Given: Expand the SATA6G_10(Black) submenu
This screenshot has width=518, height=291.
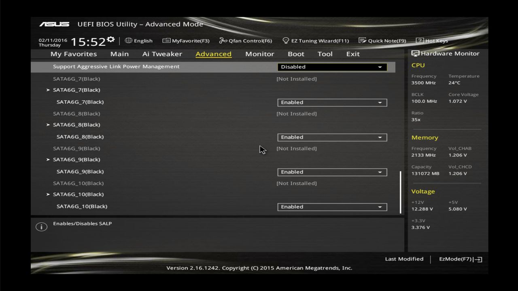Looking at the screenshot, I should 75,194.
